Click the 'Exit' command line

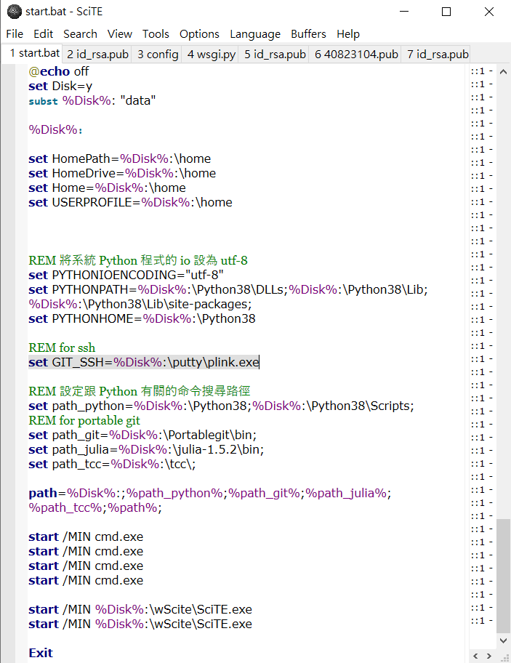41,654
